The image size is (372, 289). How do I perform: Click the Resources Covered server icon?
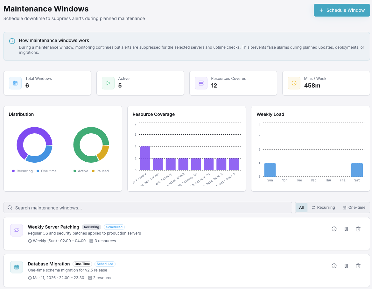(201, 83)
